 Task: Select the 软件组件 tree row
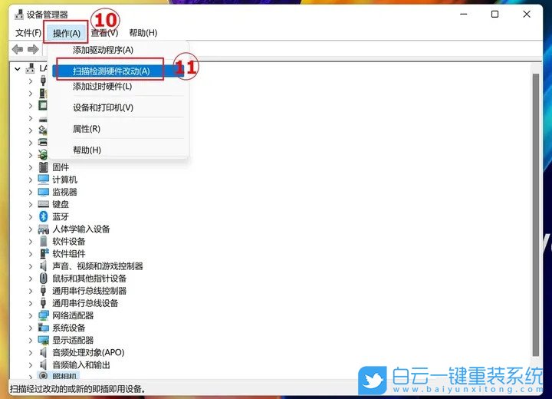point(69,253)
